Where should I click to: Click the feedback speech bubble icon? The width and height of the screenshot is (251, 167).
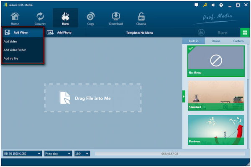point(197,5)
